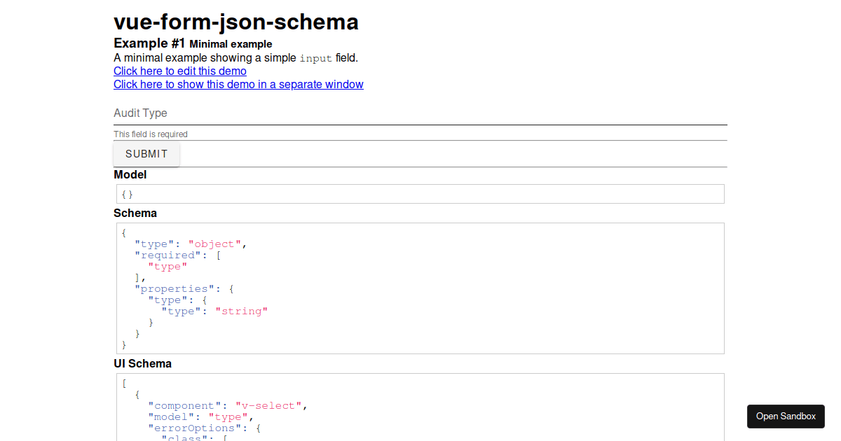841x441 pixels.
Task: Open "Click here to edit this demo" link
Action: coord(179,71)
